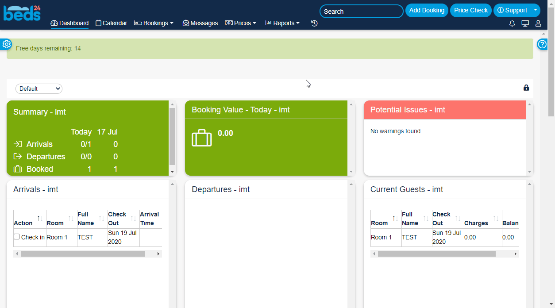555x308 pixels.
Task: Click suitcase icon in Booking Value
Action: [x=202, y=138]
